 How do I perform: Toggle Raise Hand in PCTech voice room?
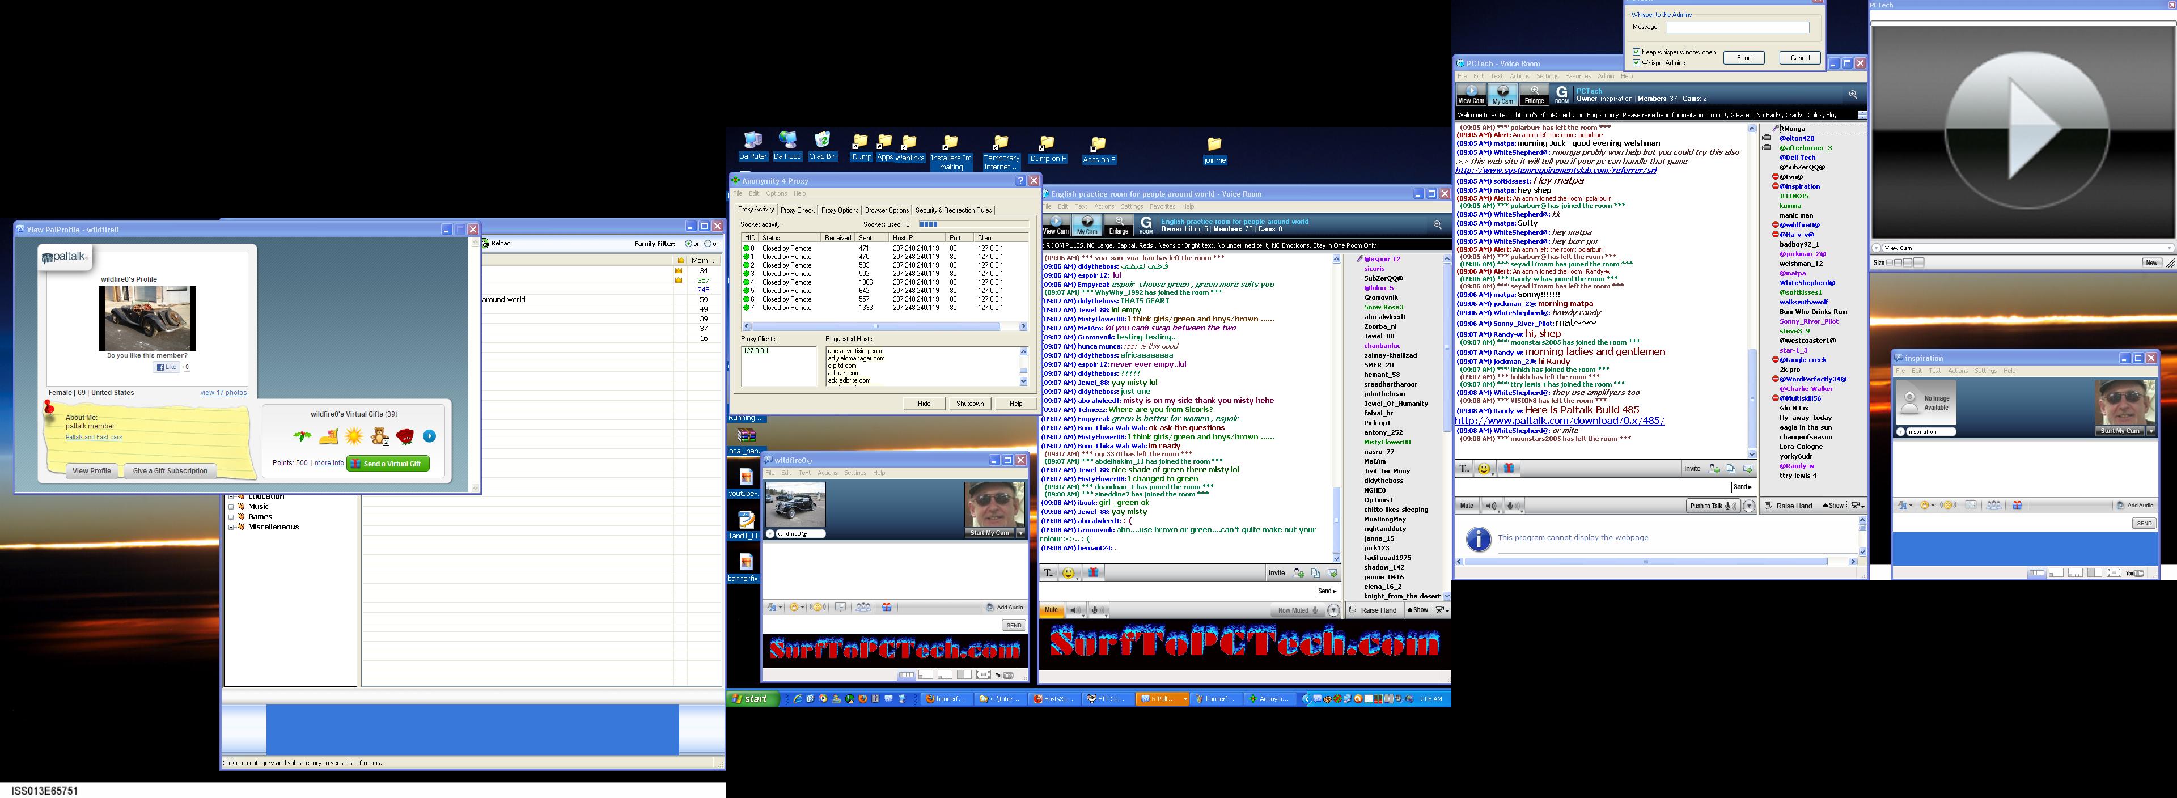coord(1788,506)
